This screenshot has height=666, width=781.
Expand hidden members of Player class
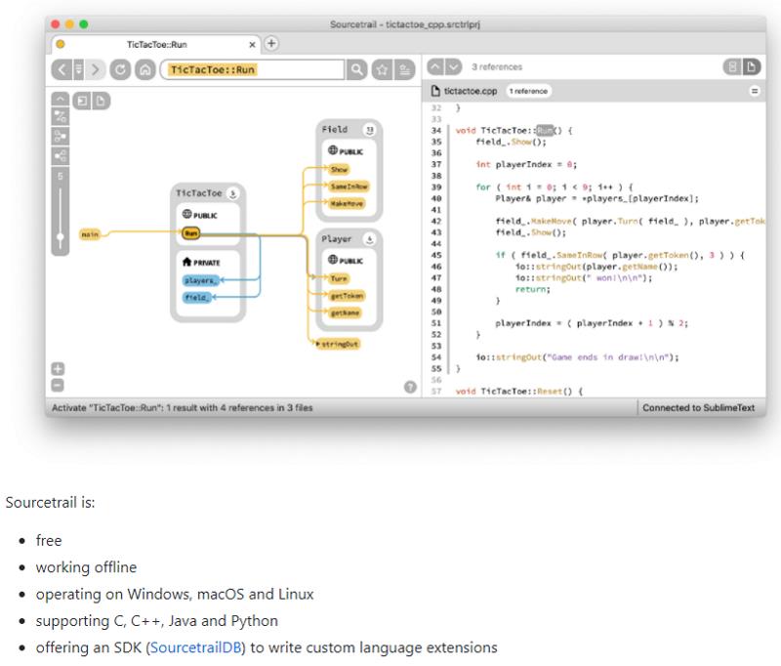(370, 239)
